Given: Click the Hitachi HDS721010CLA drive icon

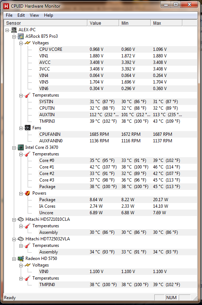Looking at the screenshot, I should pos(21,219).
